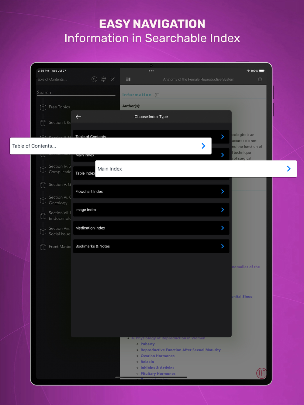Click the clock showing 3:39 PM
The width and height of the screenshot is (304, 405).
(43, 71)
